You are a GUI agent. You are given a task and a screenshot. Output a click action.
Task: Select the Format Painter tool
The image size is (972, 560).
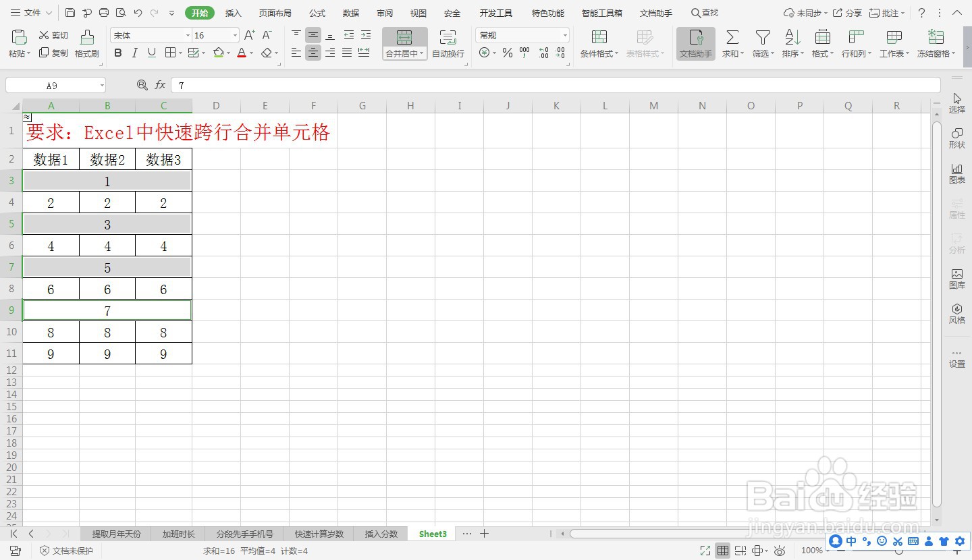point(87,44)
